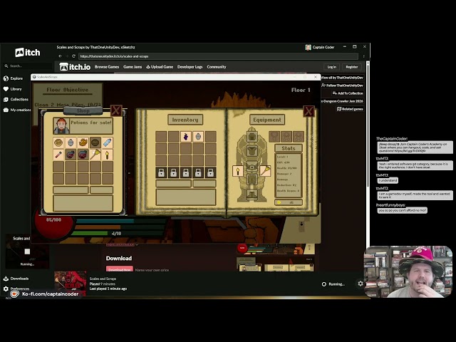Close the Shop panel with the X
The image size is (456, 342).
[x=116, y=110]
